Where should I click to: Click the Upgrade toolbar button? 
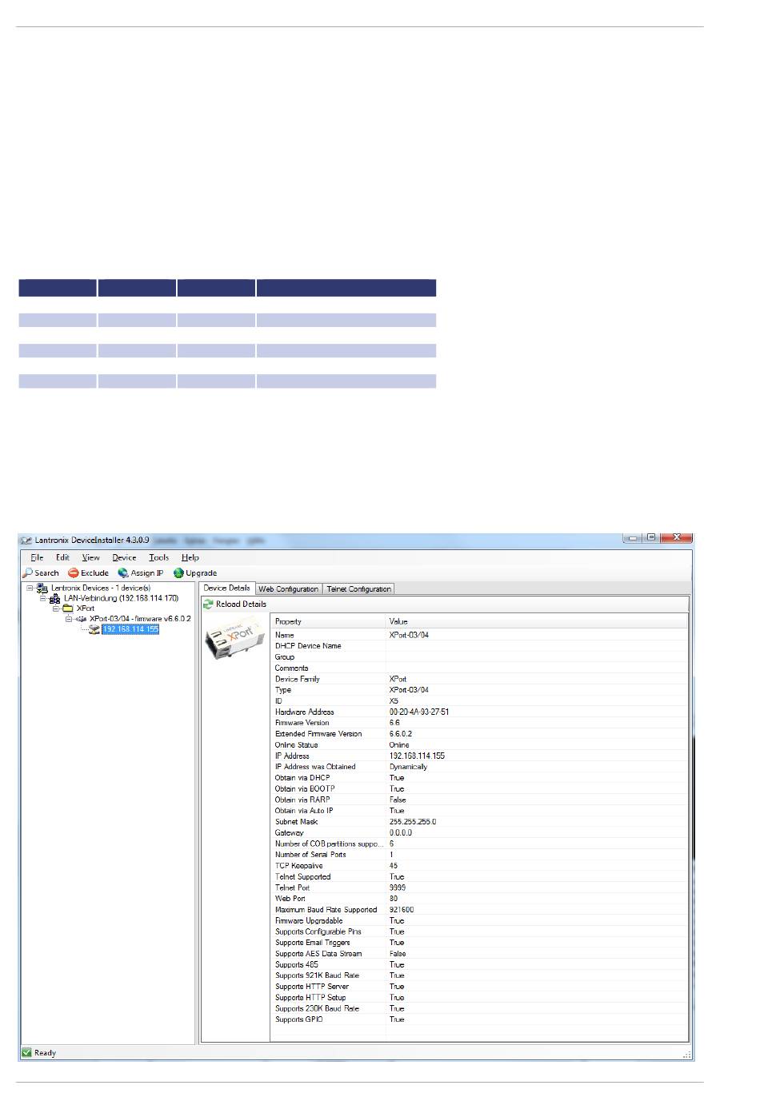pyautogui.click(x=195, y=572)
